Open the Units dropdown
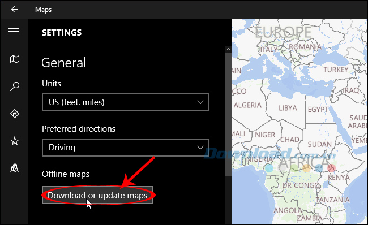 pyautogui.click(x=126, y=102)
